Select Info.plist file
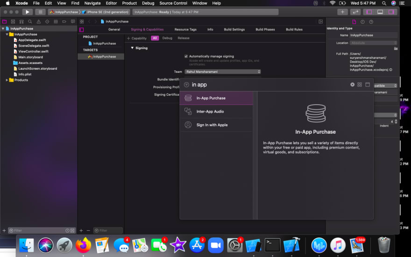This screenshot has height=257, width=411. (25, 74)
